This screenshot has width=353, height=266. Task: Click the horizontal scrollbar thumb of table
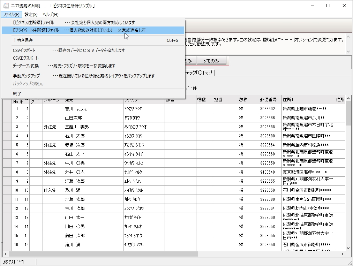103,254
